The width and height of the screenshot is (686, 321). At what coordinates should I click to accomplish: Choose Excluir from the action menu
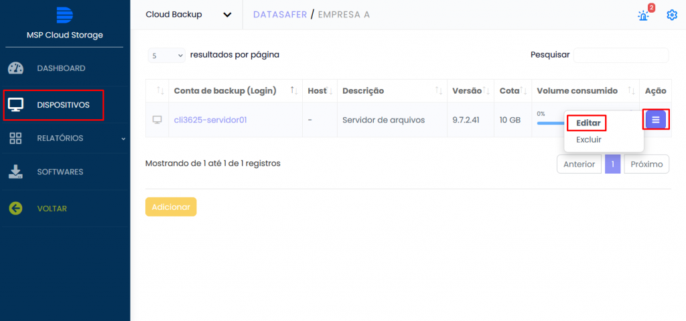point(588,140)
